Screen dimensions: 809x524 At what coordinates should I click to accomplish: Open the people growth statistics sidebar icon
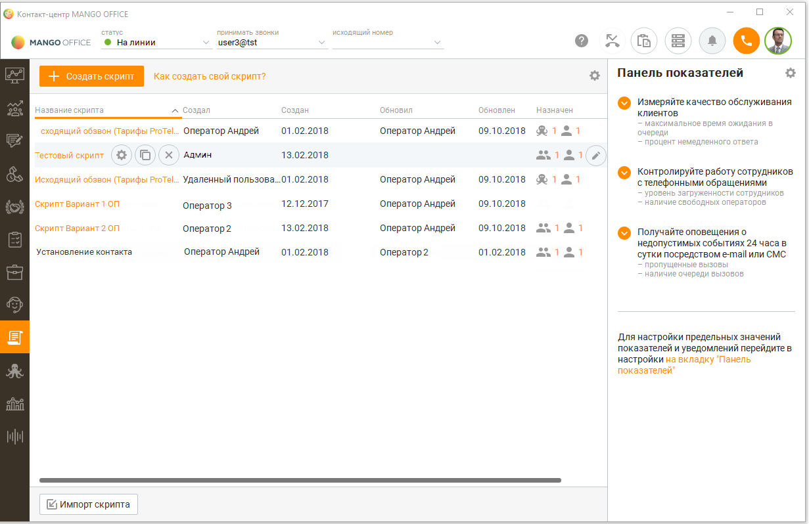14,108
